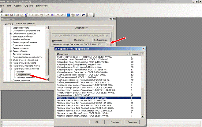Click the style name field Чертеж констр. Посл. листы

pos(79,44)
